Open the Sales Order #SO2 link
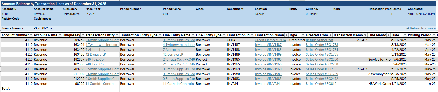The height and width of the screenshot is (92, 438). (319, 69)
